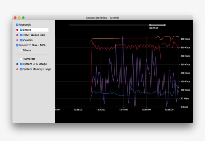Toggle the System Memory Usage checkbox
Screen dimensions: 205x141
pyautogui.click(x=21, y=69)
